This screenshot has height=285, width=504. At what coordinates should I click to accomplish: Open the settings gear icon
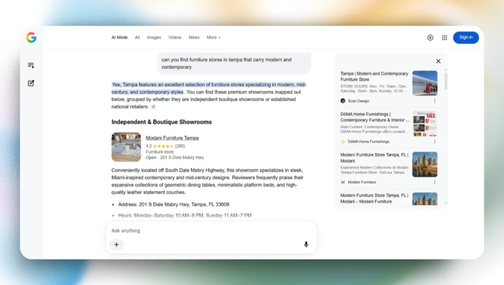(x=430, y=37)
